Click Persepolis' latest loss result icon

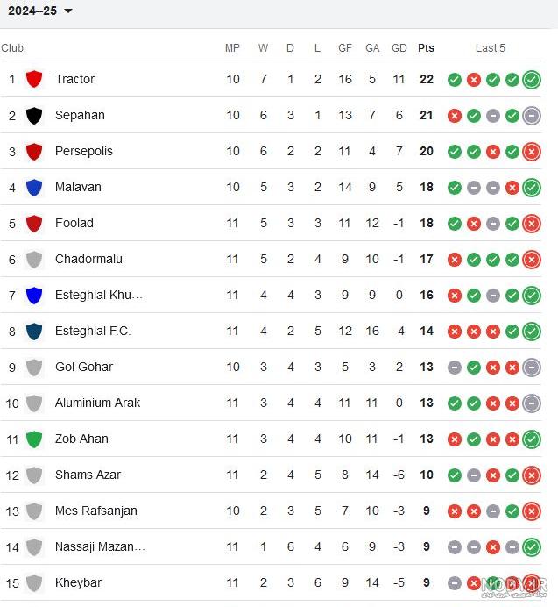coord(532,152)
